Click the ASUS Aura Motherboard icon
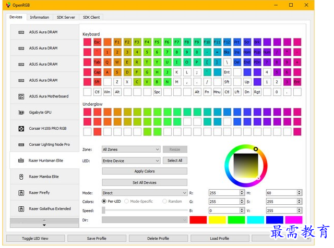The height and width of the screenshot is (248, 334). (21, 96)
